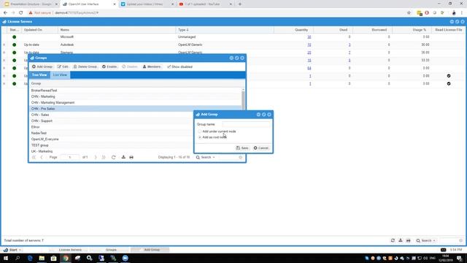Open File Explorer from the taskbar

click(42, 258)
